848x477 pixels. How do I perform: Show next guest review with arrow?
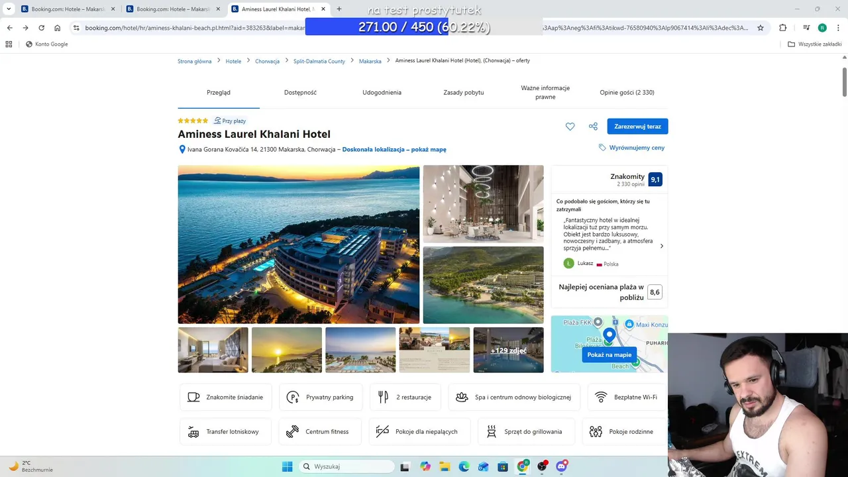coord(661,246)
